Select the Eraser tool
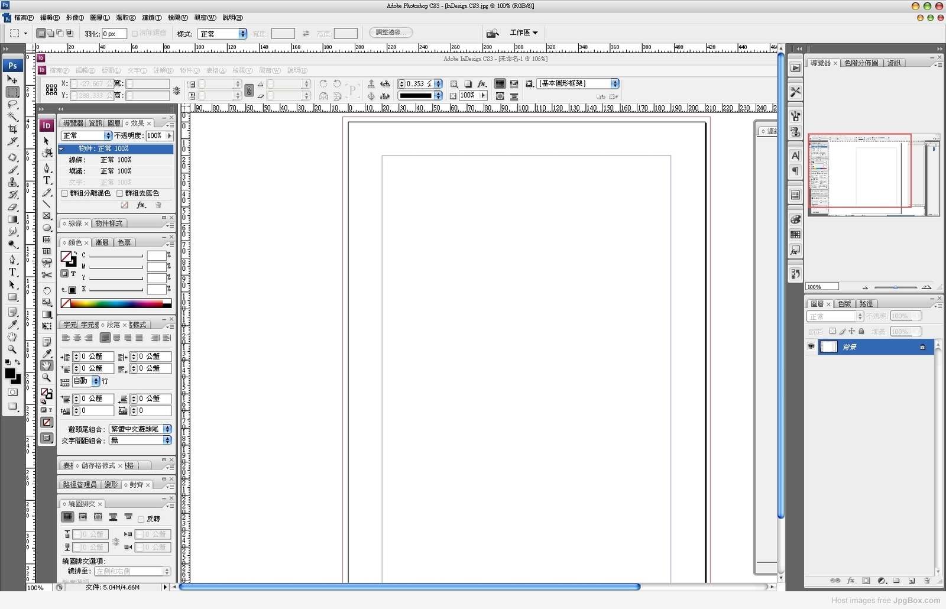 [12, 207]
